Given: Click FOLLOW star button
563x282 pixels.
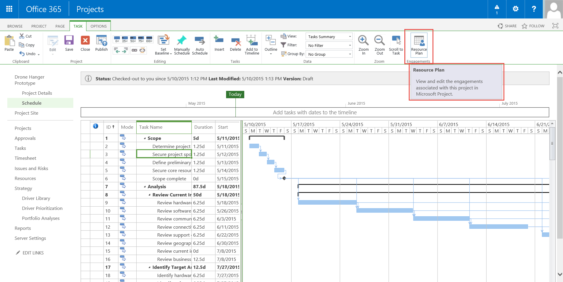Looking at the screenshot, I should click(x=533, y=26).
